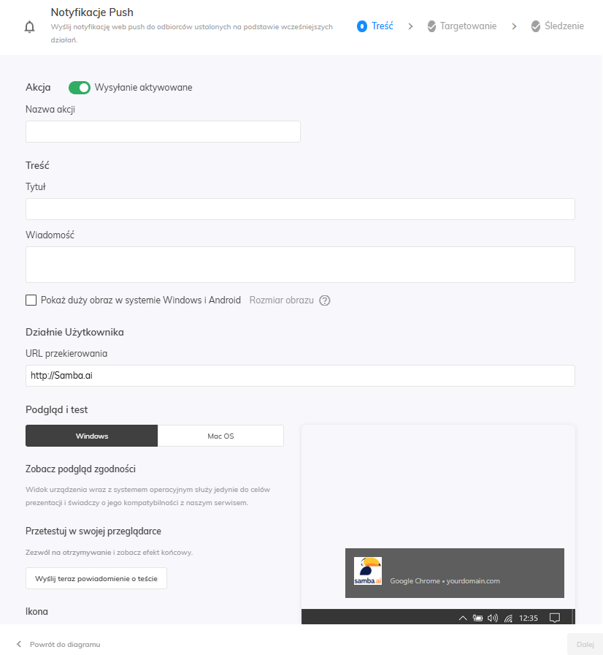Image resolution: width=603 pixels, height=655 pixels.
Task: Click the Tytuł text field
Action: point(300,209)
